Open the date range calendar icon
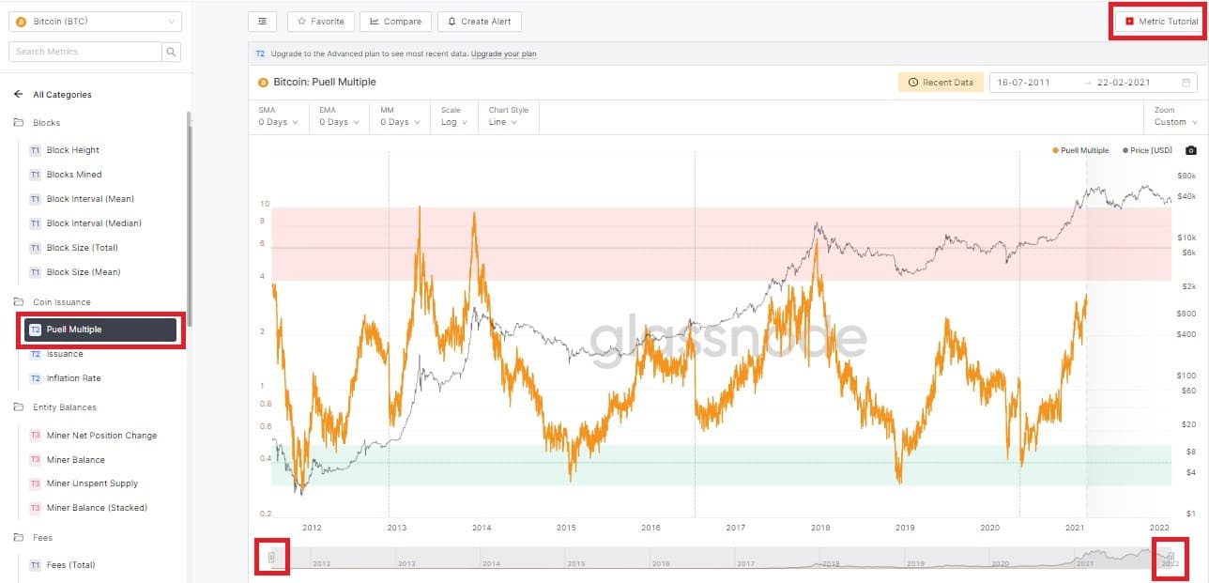The width and height of the screenshot is (1209, 583). point(1186,83)
